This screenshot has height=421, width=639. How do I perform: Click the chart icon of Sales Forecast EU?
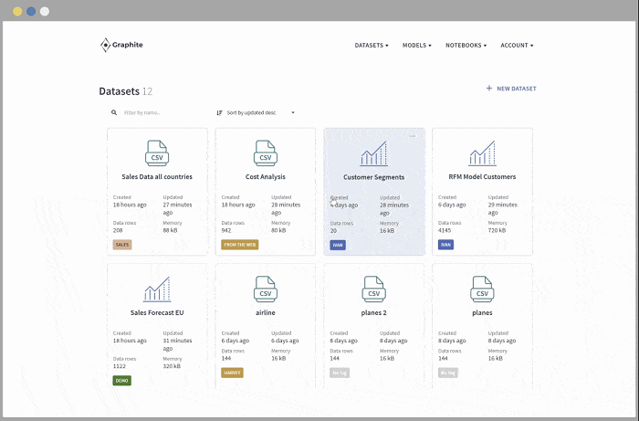click(x=157, y=289)
